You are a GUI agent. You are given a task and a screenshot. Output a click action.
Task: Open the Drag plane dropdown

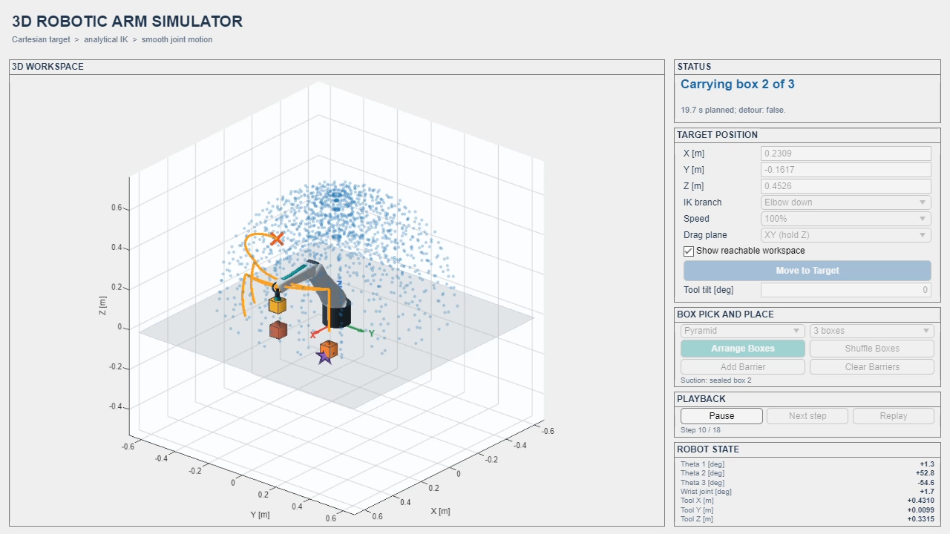(846, 235)
